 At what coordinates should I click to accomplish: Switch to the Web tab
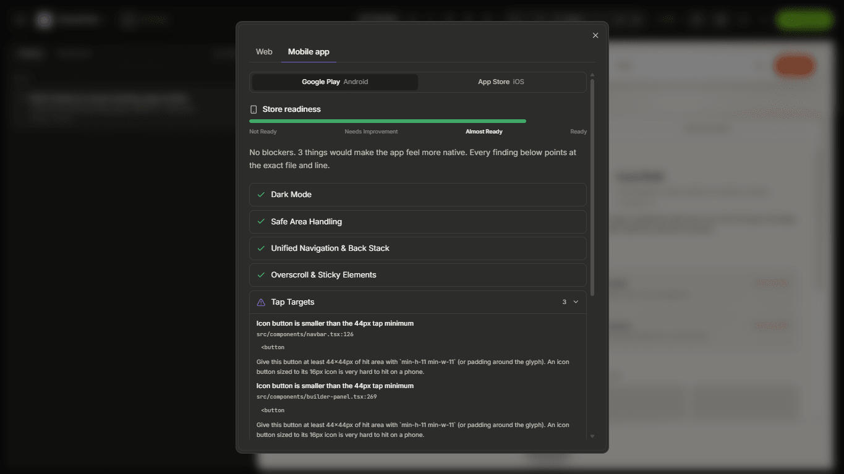pos(264,52)
